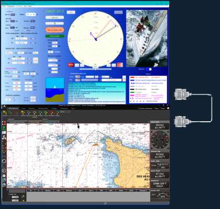Viewport: 220px width, 209px height.
Task: Expand the dropdown in the chart ribbon
Action: tap(65, 112)
